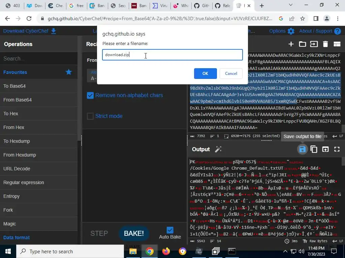Click the operations Search box

coord(39,58)
